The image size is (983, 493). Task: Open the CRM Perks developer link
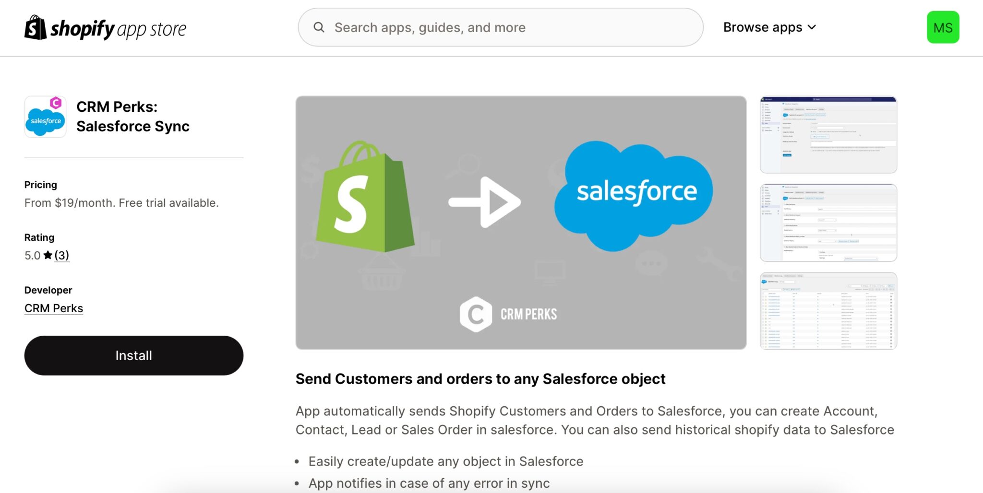click(x=53, y=308)
